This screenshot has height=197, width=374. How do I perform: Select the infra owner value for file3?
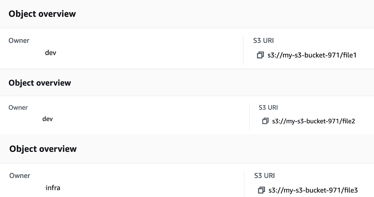tap(53, 188)
